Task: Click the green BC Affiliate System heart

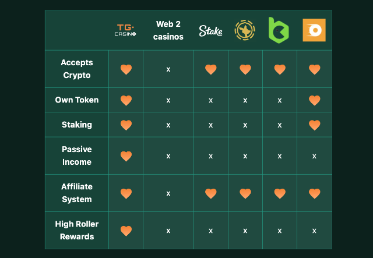Action: click(x=280, y=193)
